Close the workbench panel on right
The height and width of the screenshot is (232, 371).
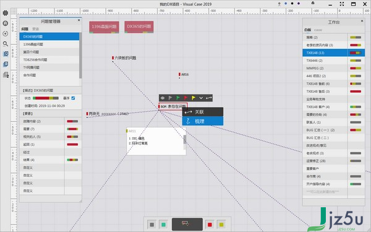click(x=362, y=21)
